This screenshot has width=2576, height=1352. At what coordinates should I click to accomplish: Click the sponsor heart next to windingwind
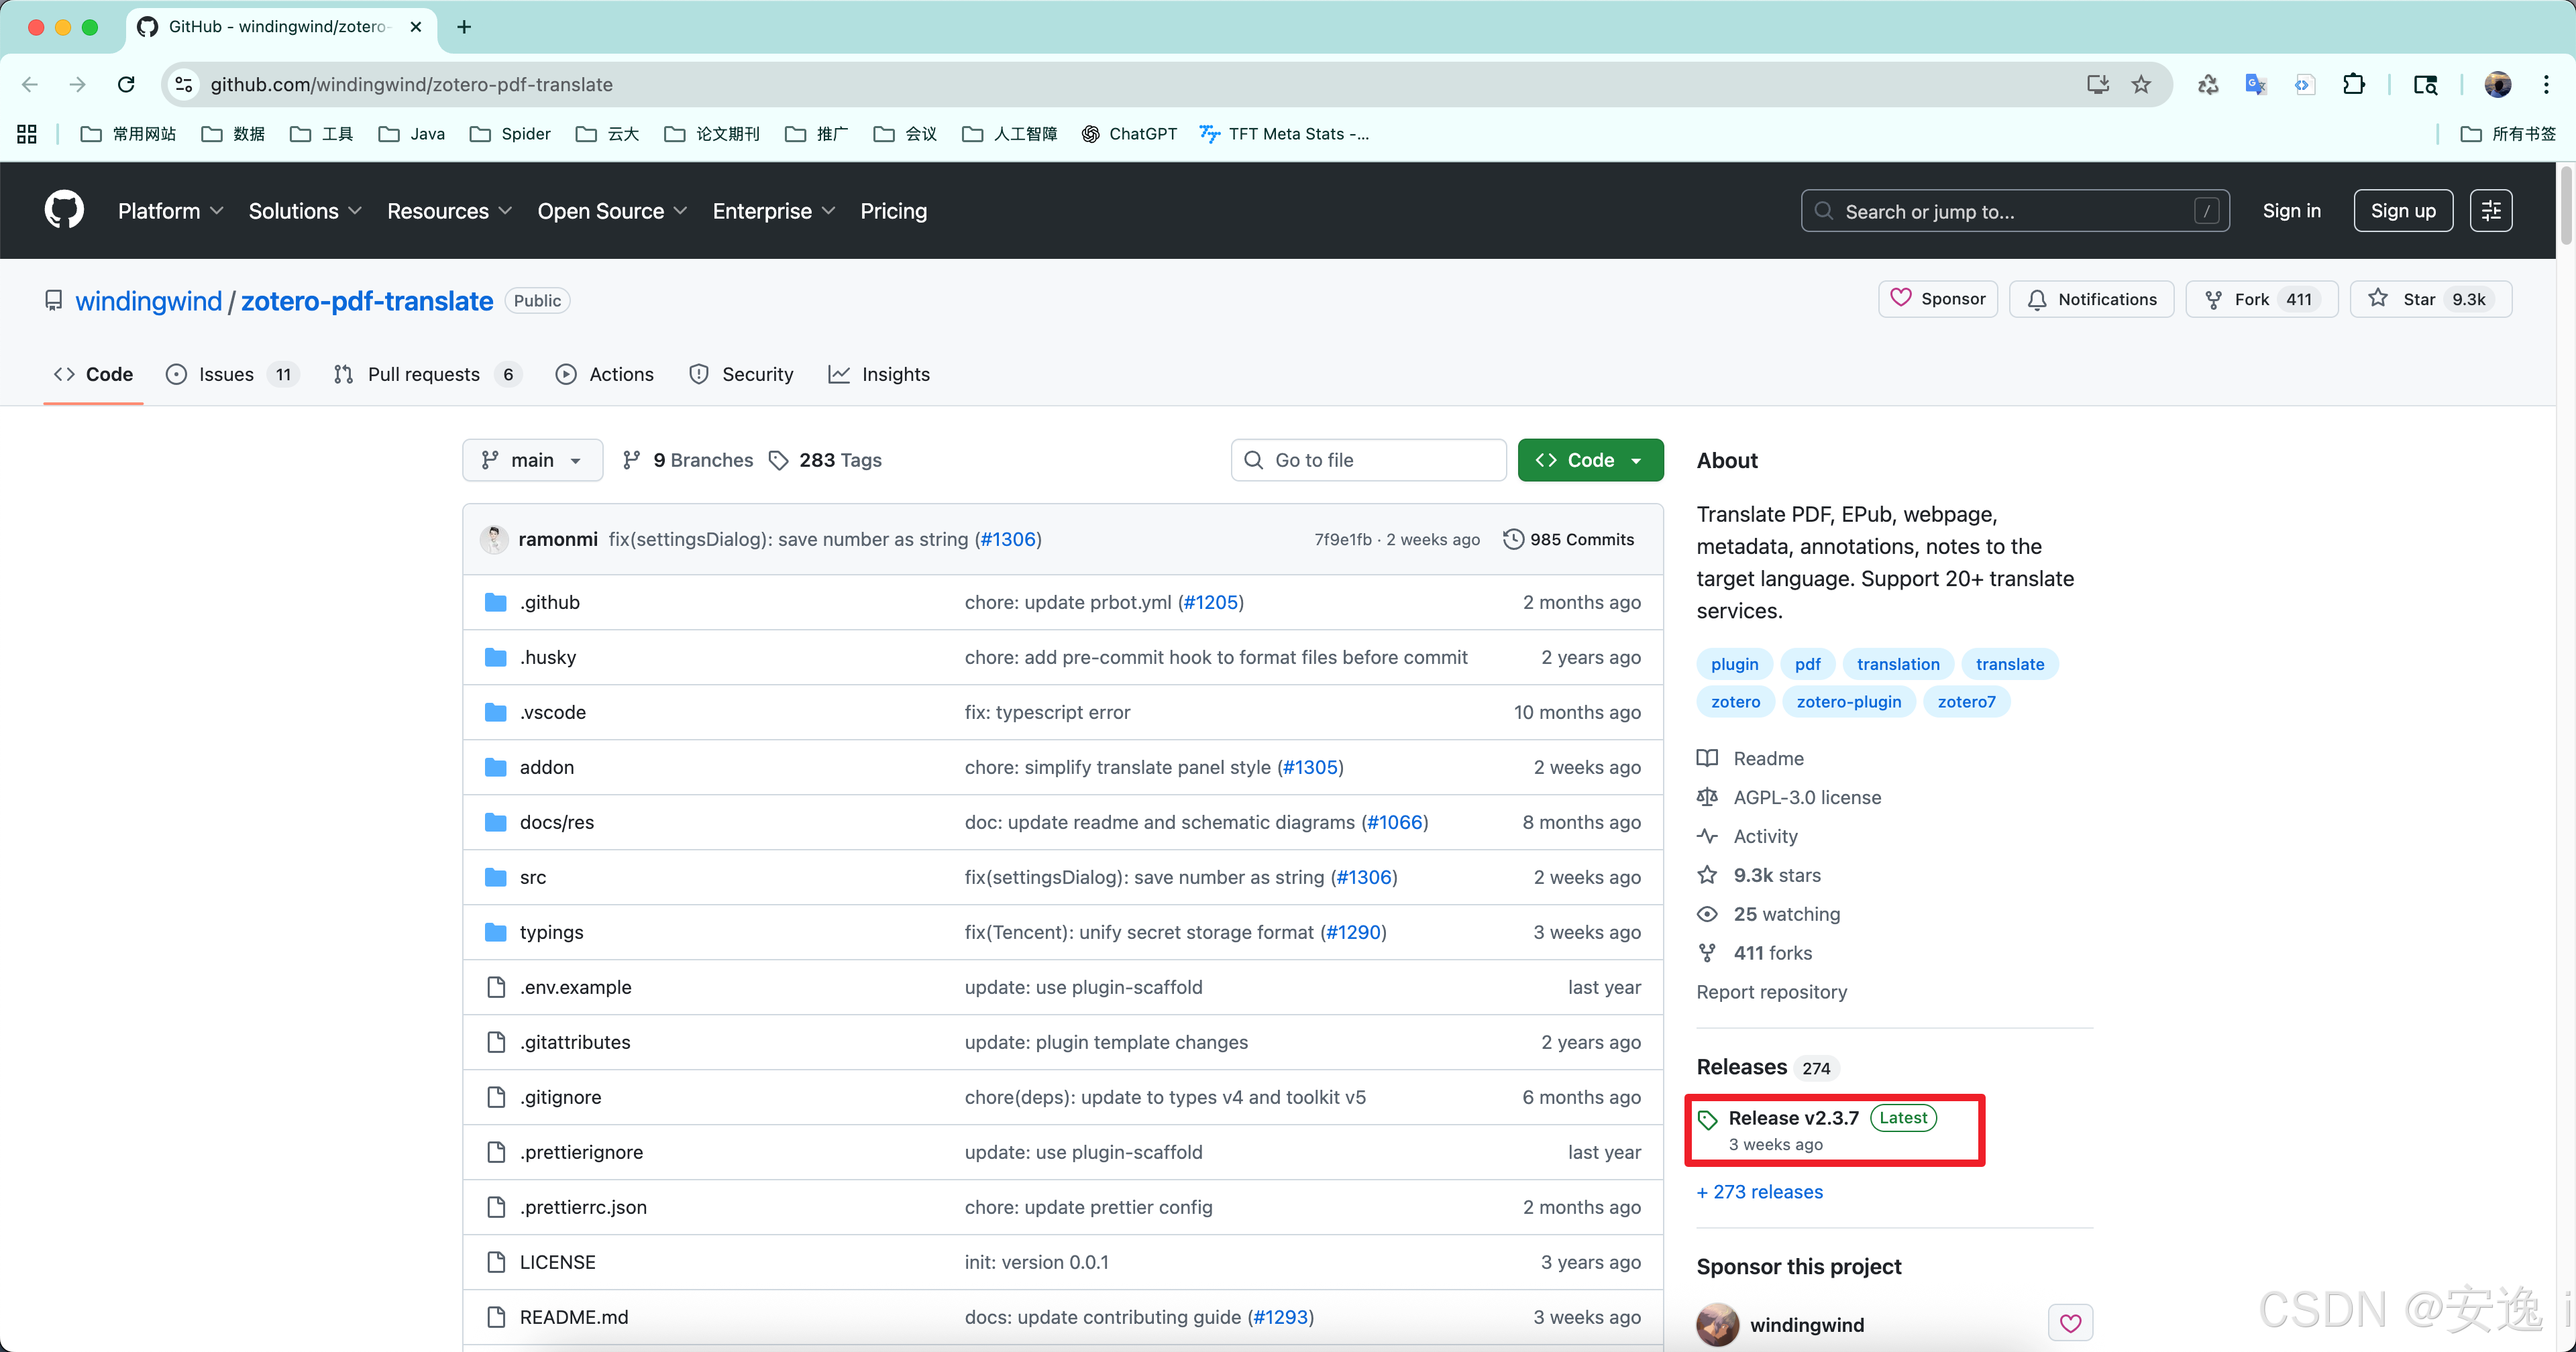point(2070,1324)
